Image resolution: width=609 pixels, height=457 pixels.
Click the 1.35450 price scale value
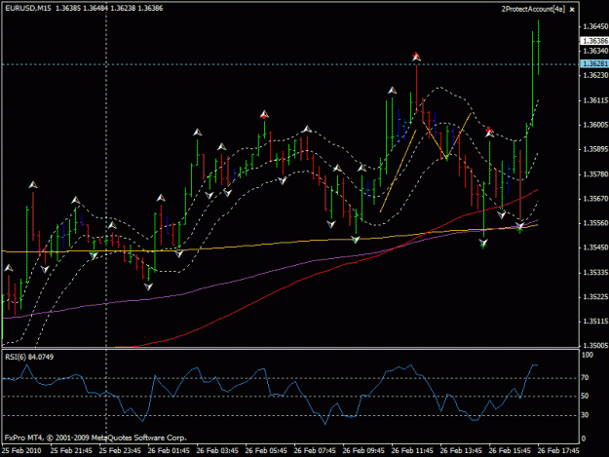pos(595,248)
